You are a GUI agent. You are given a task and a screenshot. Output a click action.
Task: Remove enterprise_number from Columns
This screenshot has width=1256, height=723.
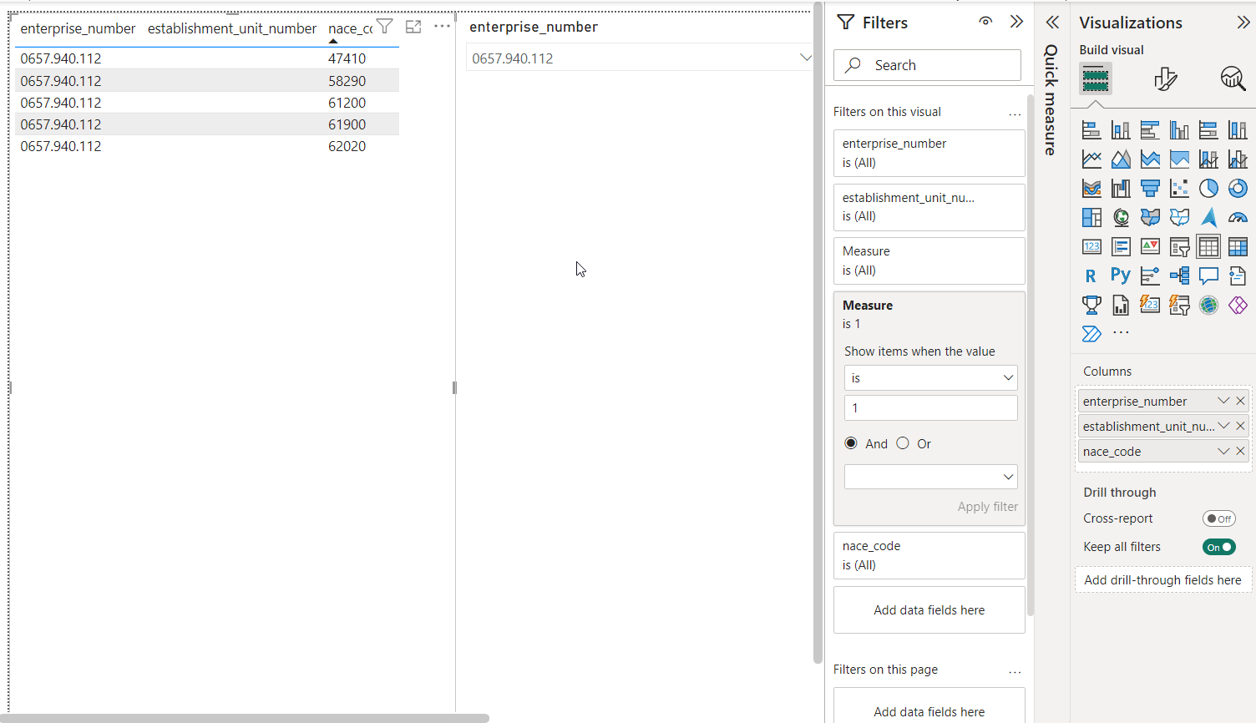(1240, 401)
